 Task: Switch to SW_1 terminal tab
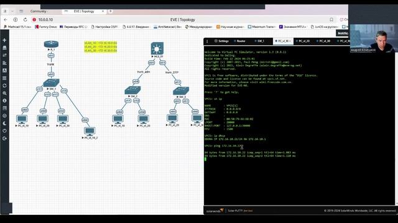(260, 41)
